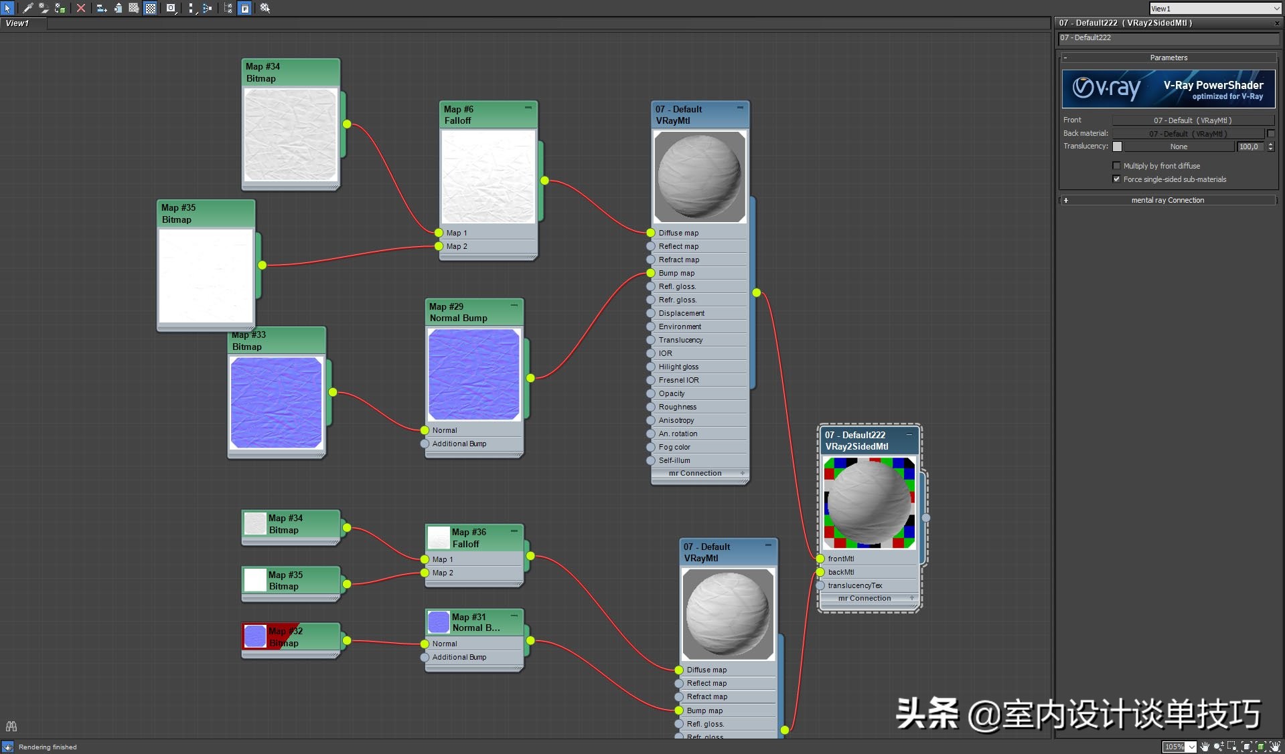Switch to the View1 tab

(x=17, y=23)
